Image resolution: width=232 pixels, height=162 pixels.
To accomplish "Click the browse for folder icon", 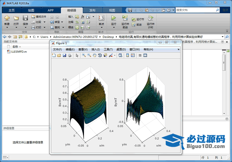I will [x=20, y=37].
